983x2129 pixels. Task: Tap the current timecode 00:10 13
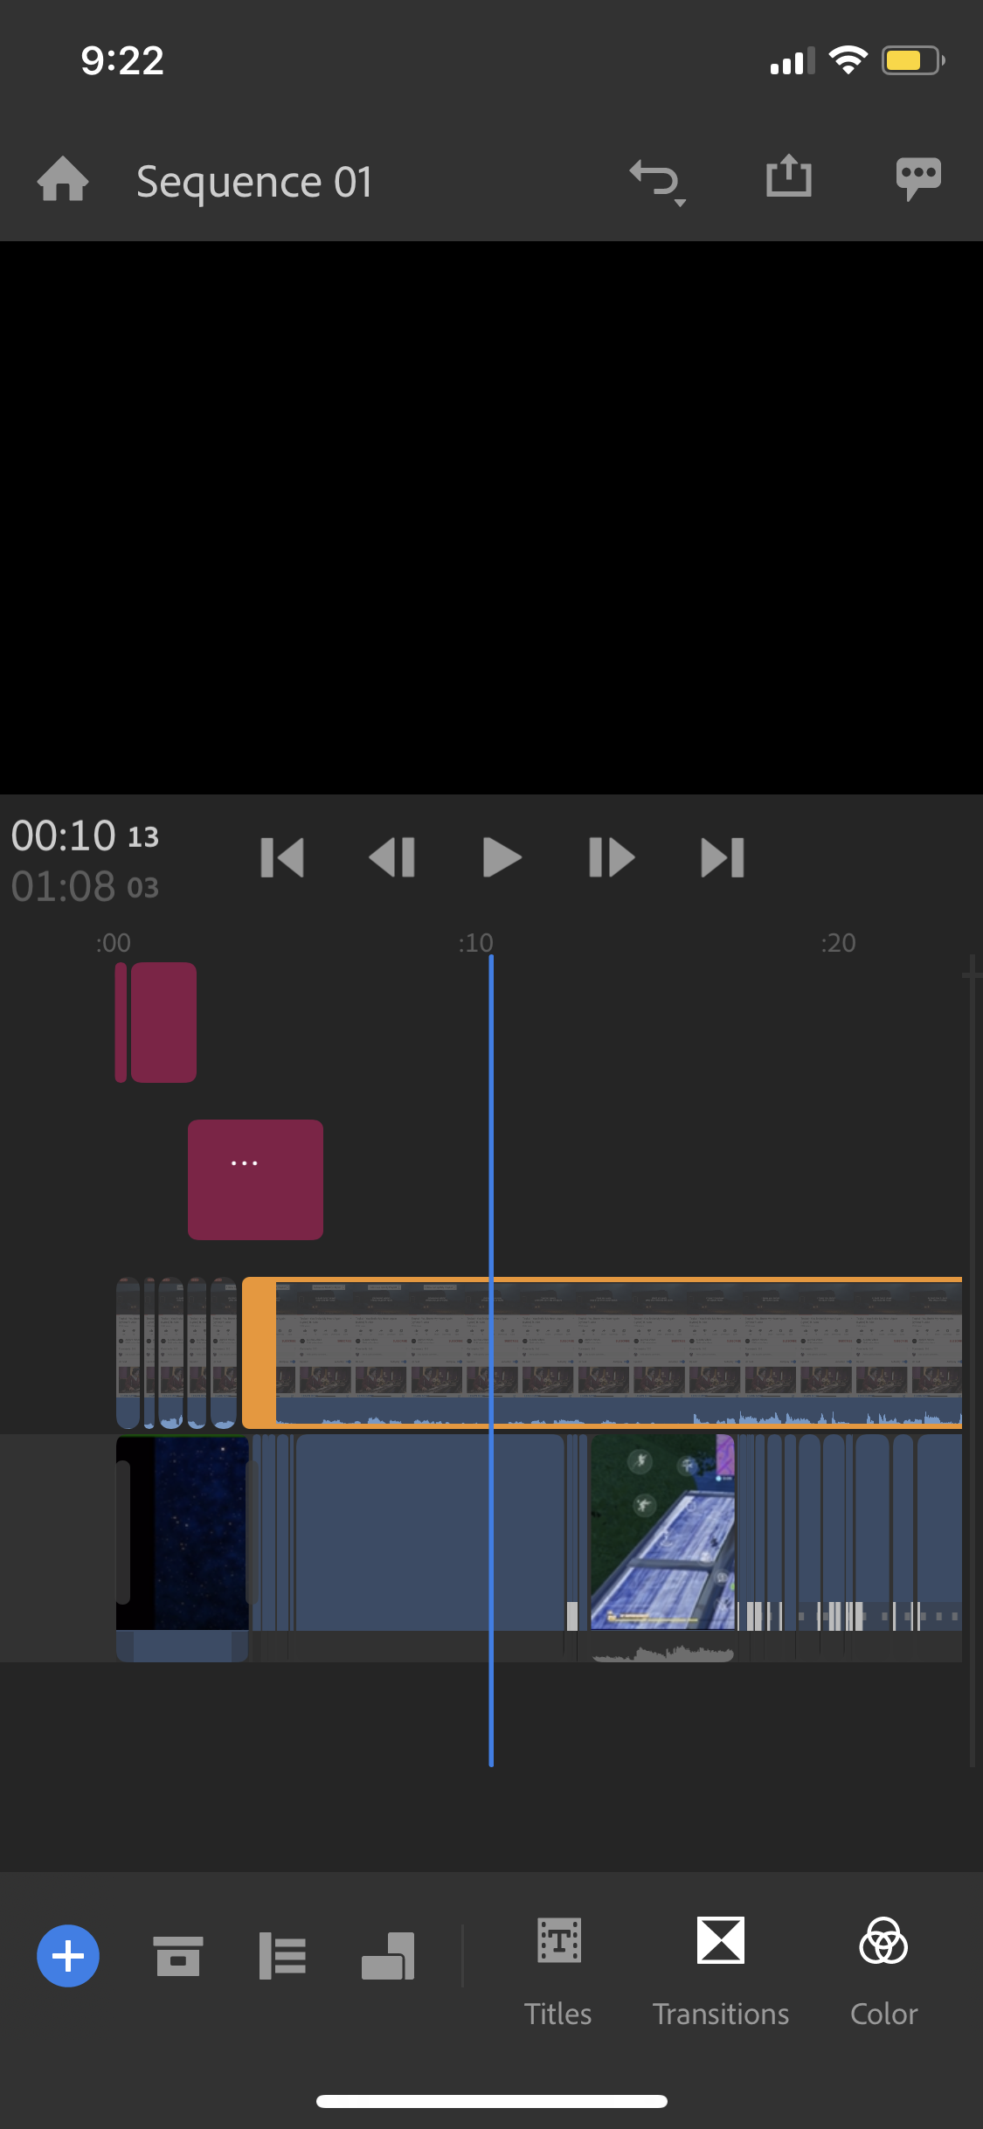click(85, 836)
